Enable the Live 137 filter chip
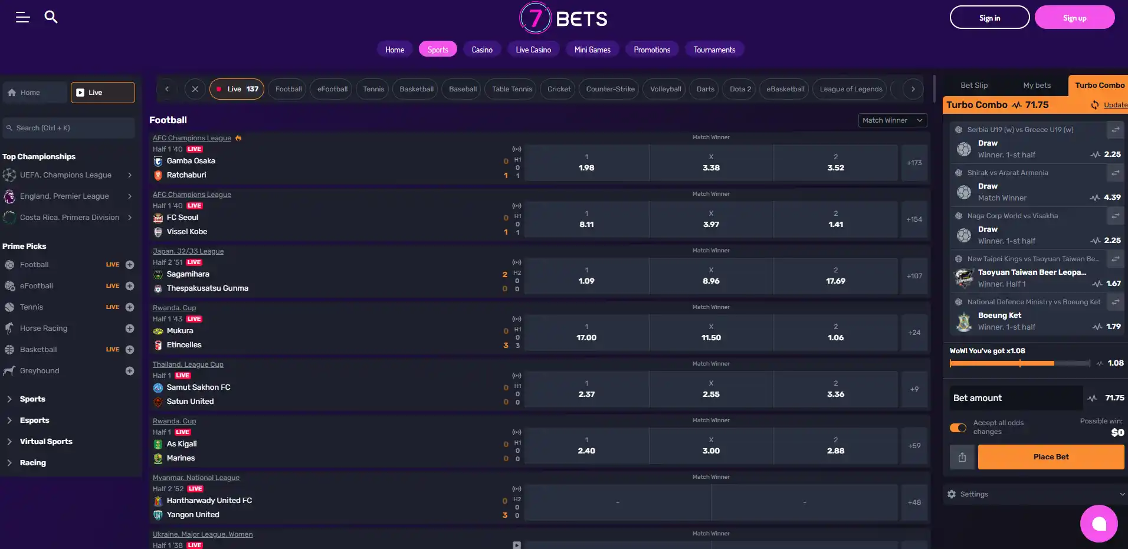Screen dimensions: 1128x549 click(237, 89)
